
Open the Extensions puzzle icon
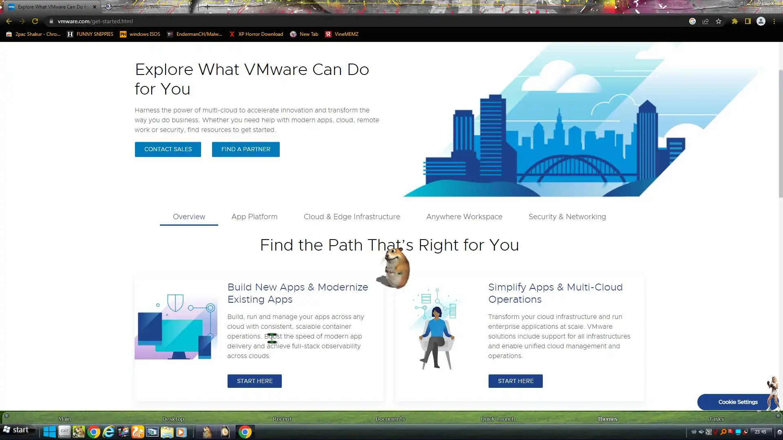[x=734, y=21]
